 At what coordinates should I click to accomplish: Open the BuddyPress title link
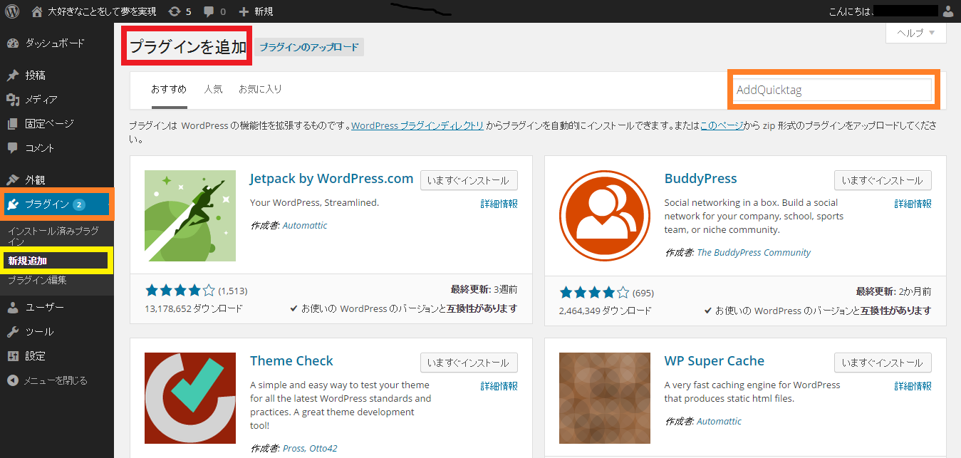click(701, 179)
